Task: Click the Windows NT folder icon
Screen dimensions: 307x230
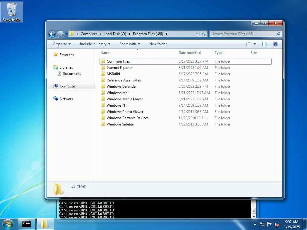Action: [x=103, y=105]
